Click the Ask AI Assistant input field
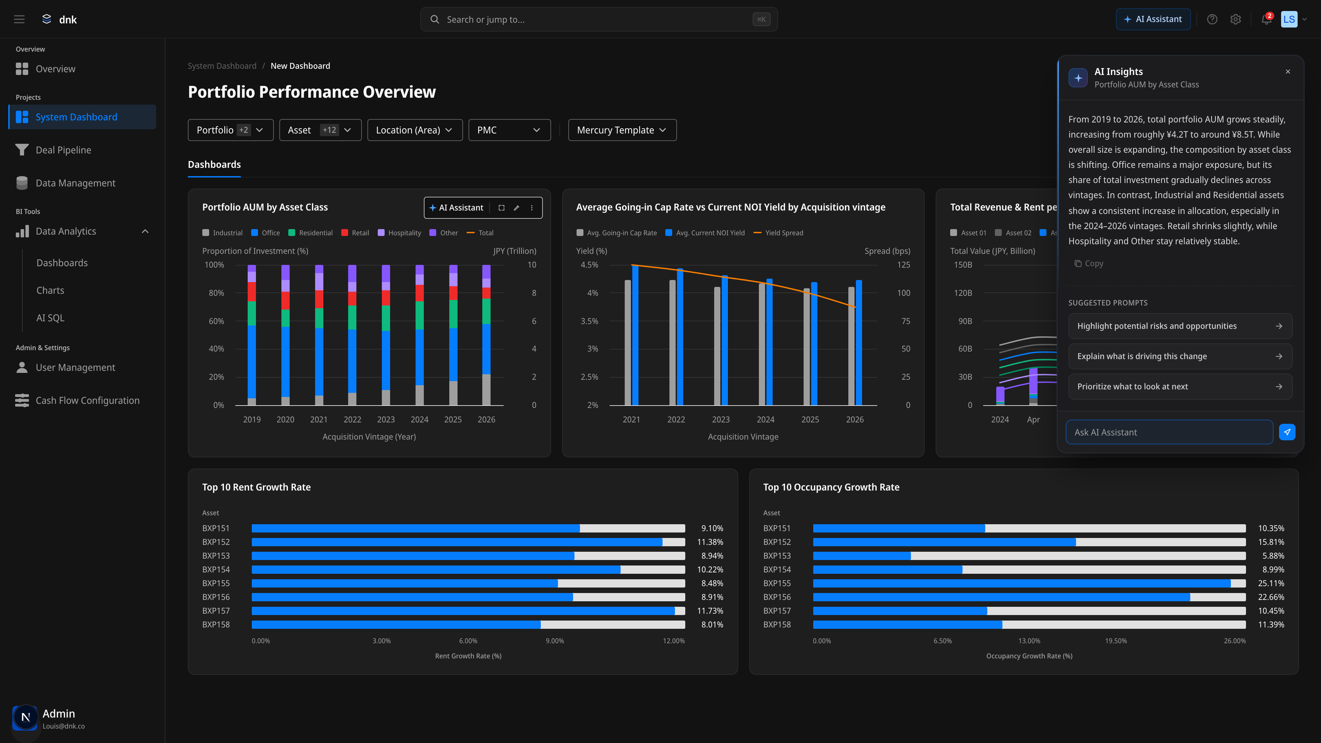 (x=1169, y=432)
